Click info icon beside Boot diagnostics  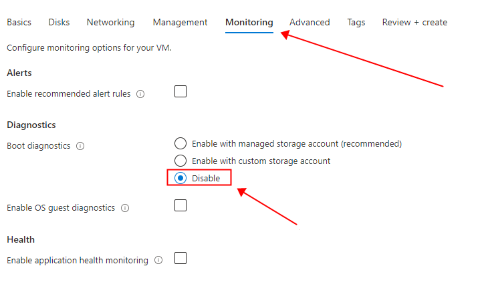[80, 146]
